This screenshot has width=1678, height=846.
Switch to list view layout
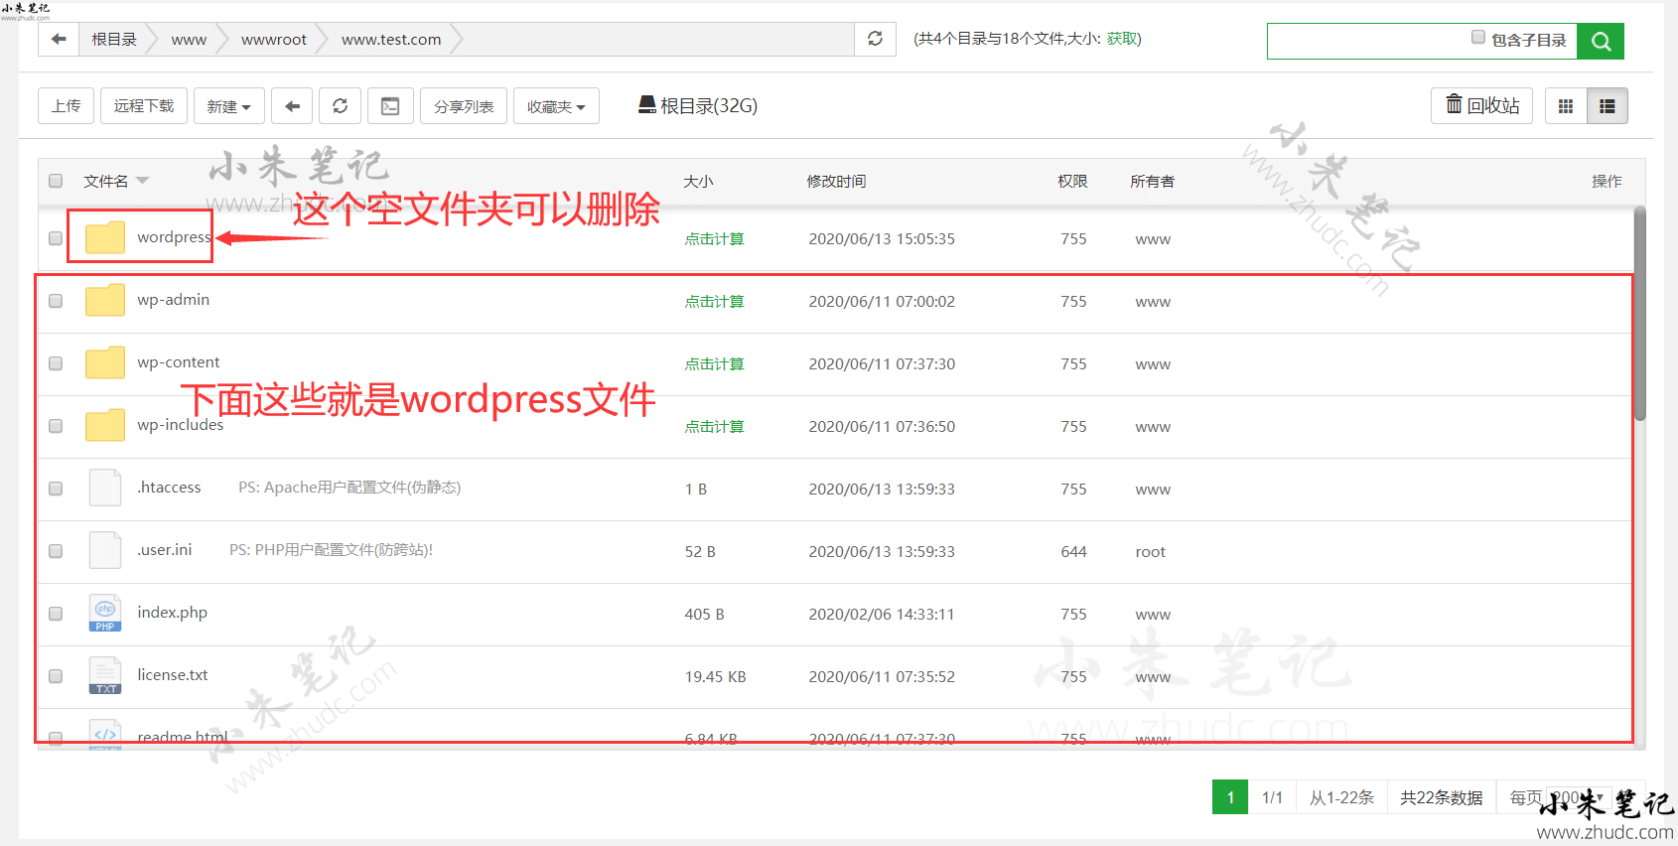[x=1607, y=106]
